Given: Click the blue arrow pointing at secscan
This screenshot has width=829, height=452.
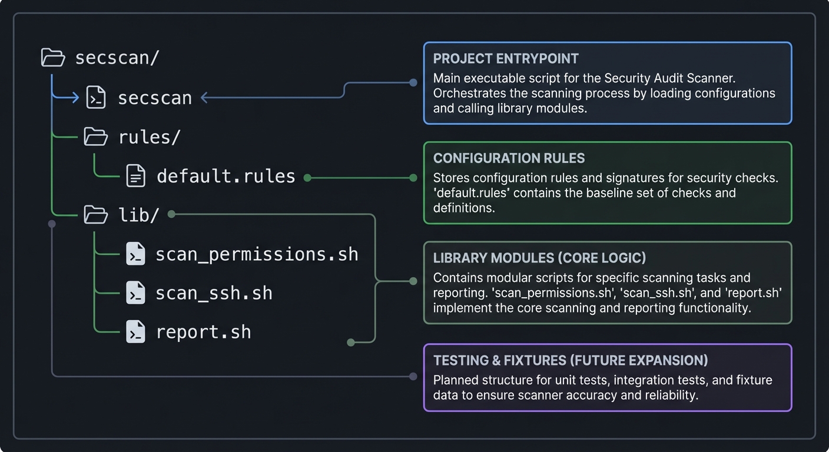Looking at the screenshot, I should click(x=205, y=98).
